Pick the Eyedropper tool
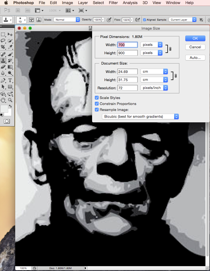 [10, 47]
